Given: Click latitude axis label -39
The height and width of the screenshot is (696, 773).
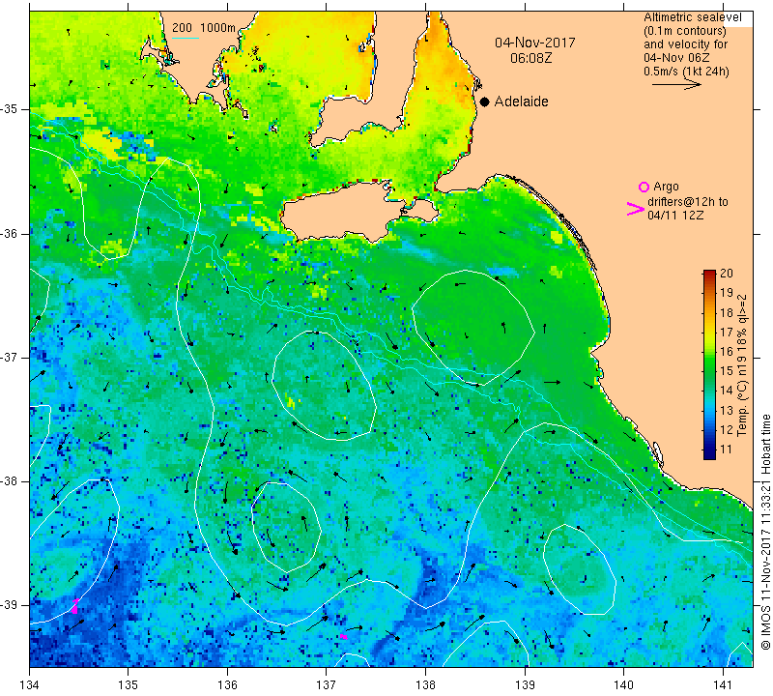Looking at the screenshot, I should coord(10,605).
